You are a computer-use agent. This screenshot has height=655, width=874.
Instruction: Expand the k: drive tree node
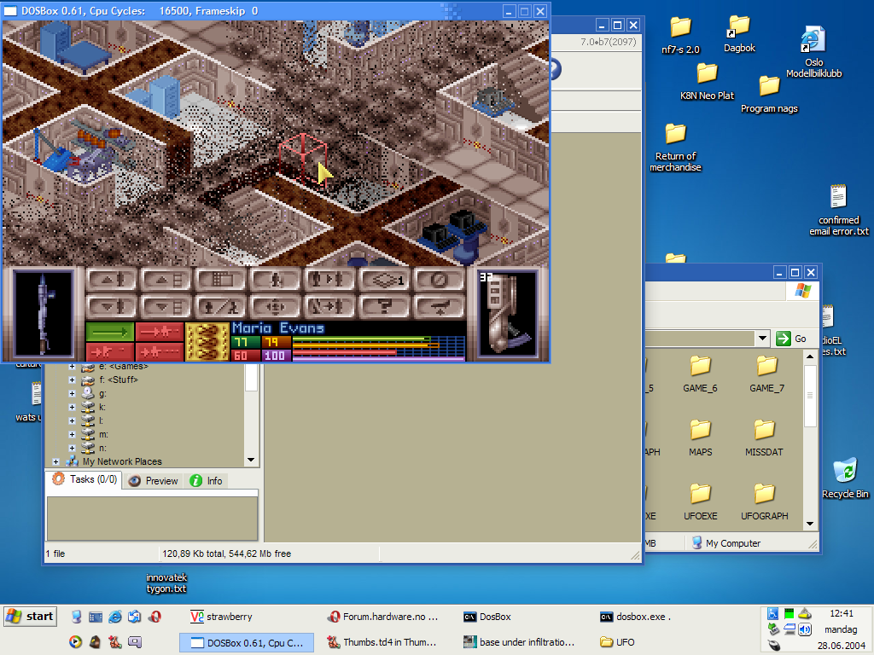72,407
